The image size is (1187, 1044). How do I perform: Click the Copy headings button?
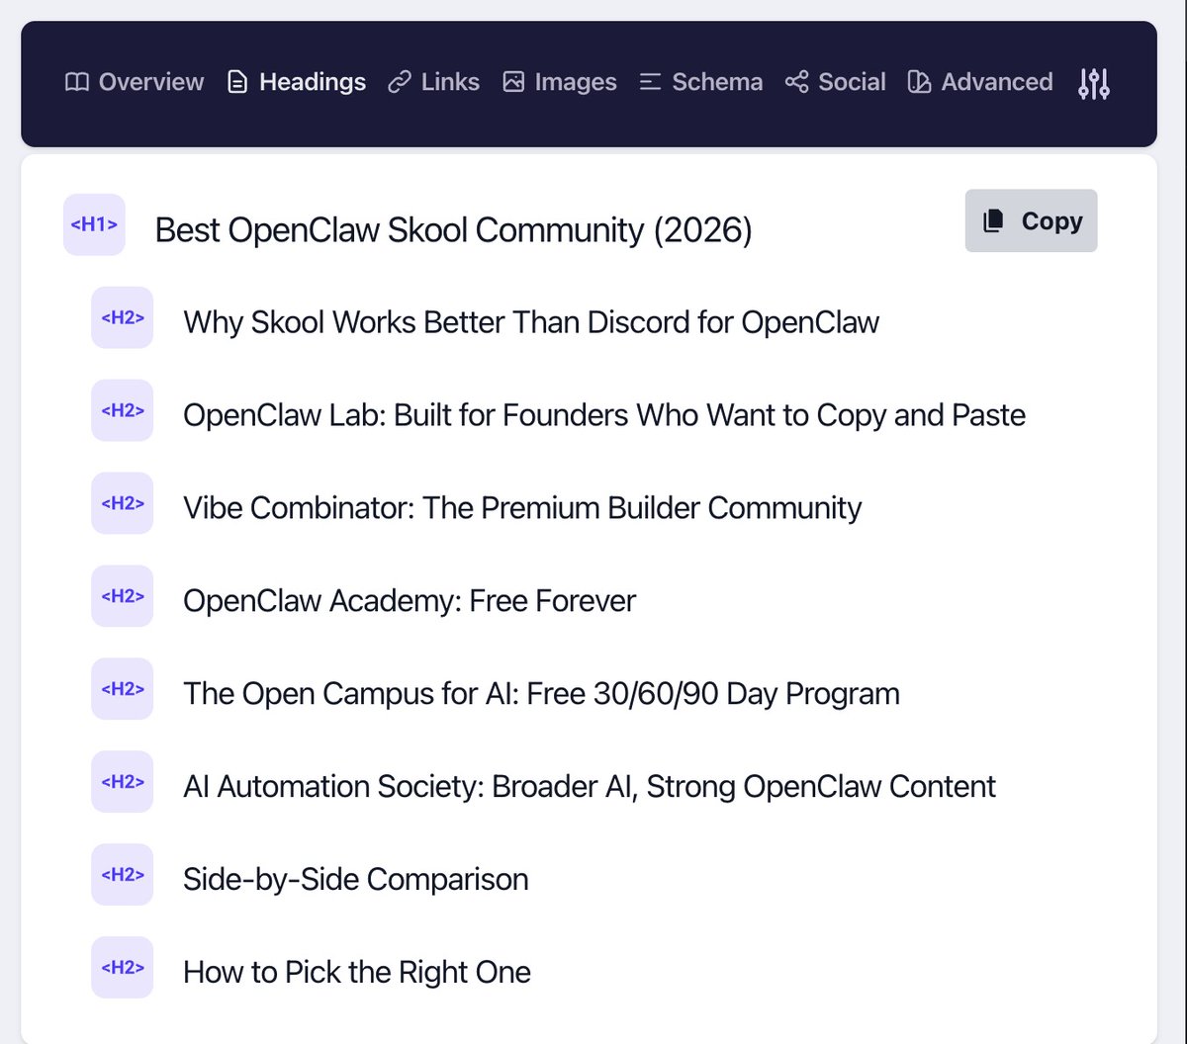1031,220
